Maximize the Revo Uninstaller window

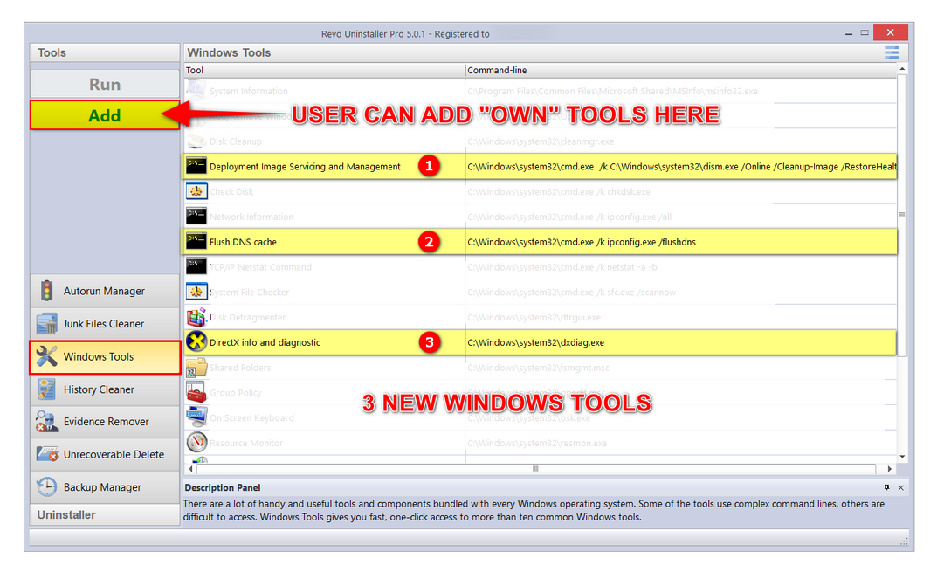click(x=865, y=33)
